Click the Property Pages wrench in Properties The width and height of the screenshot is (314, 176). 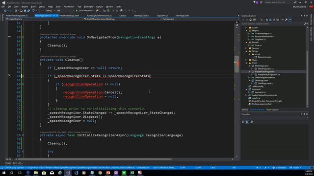coord(252,122)
